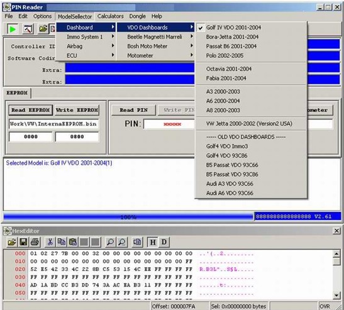This screenshot has width=344, height=310.
Task: Click the PIN value field
Action: coord(169,124)
